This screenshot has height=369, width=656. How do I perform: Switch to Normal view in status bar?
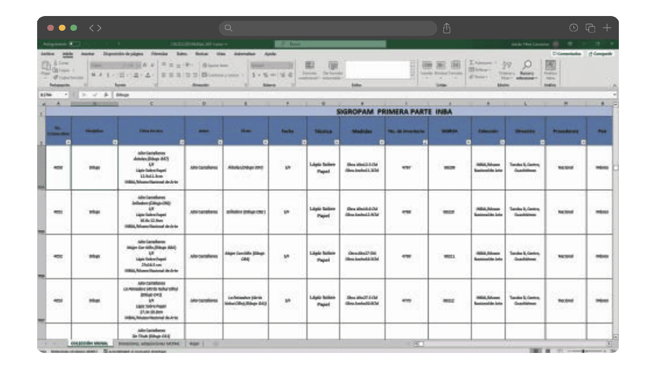(x=535, y=350)
